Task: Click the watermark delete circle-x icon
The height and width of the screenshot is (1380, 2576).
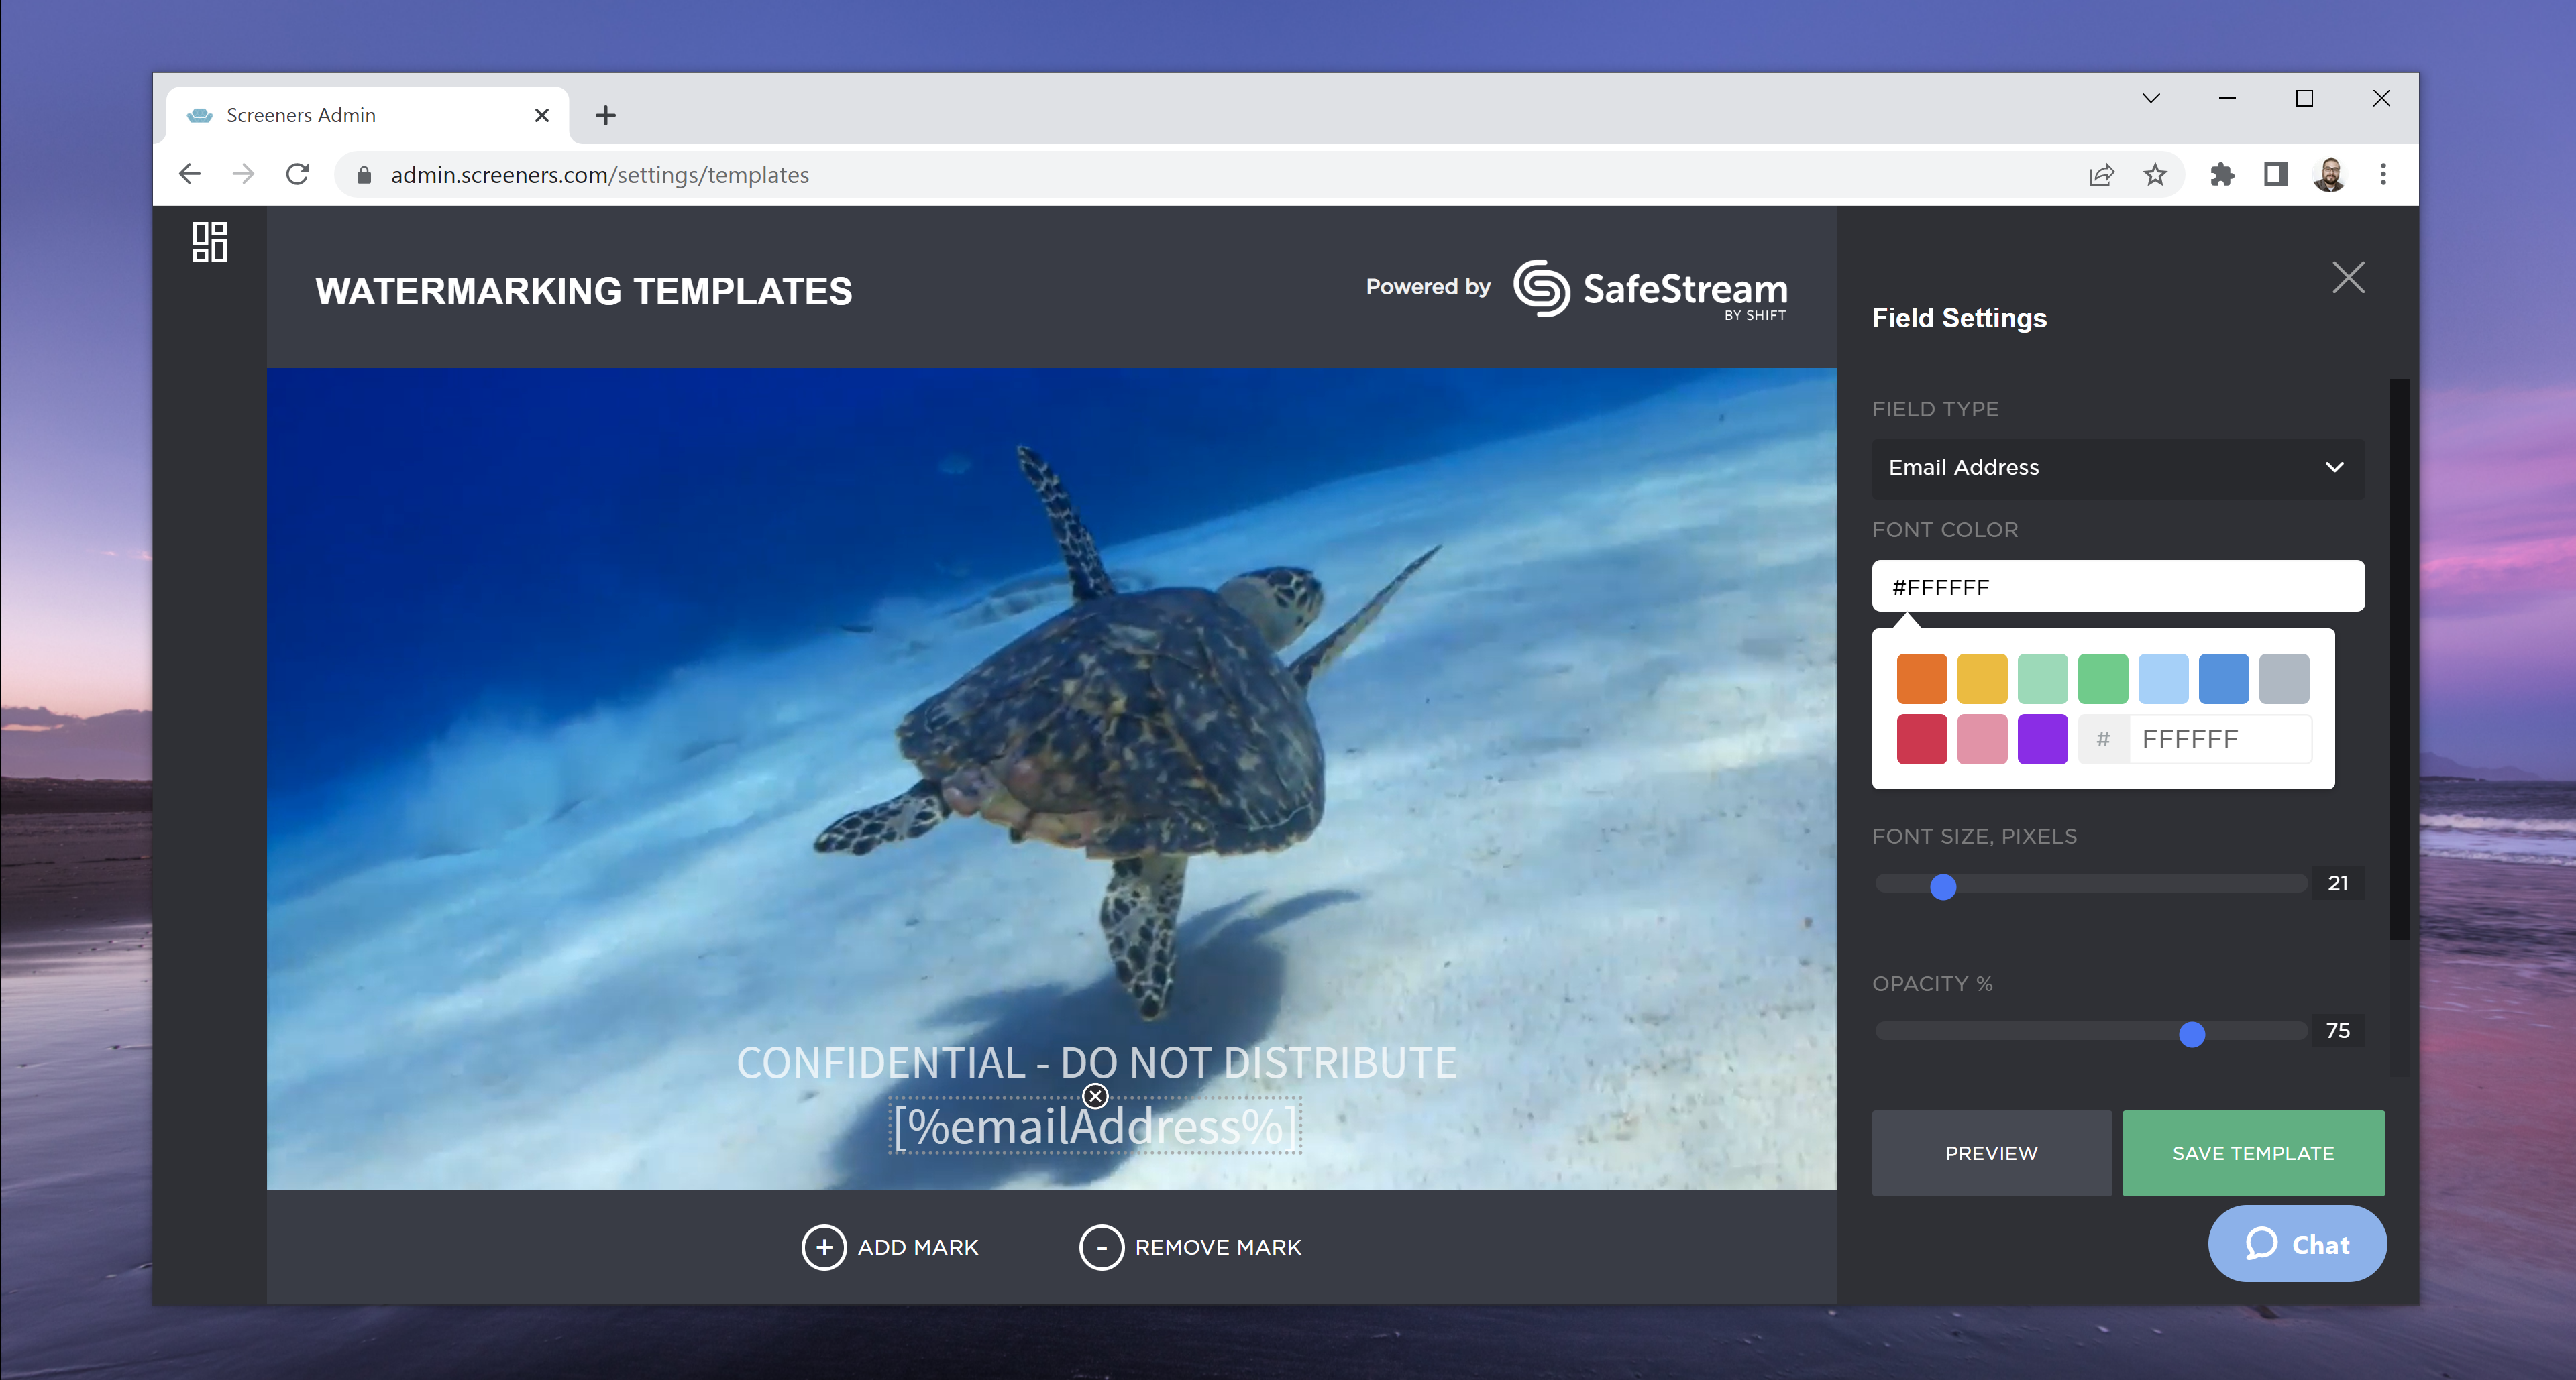Action: [x=1095, y=1096]
